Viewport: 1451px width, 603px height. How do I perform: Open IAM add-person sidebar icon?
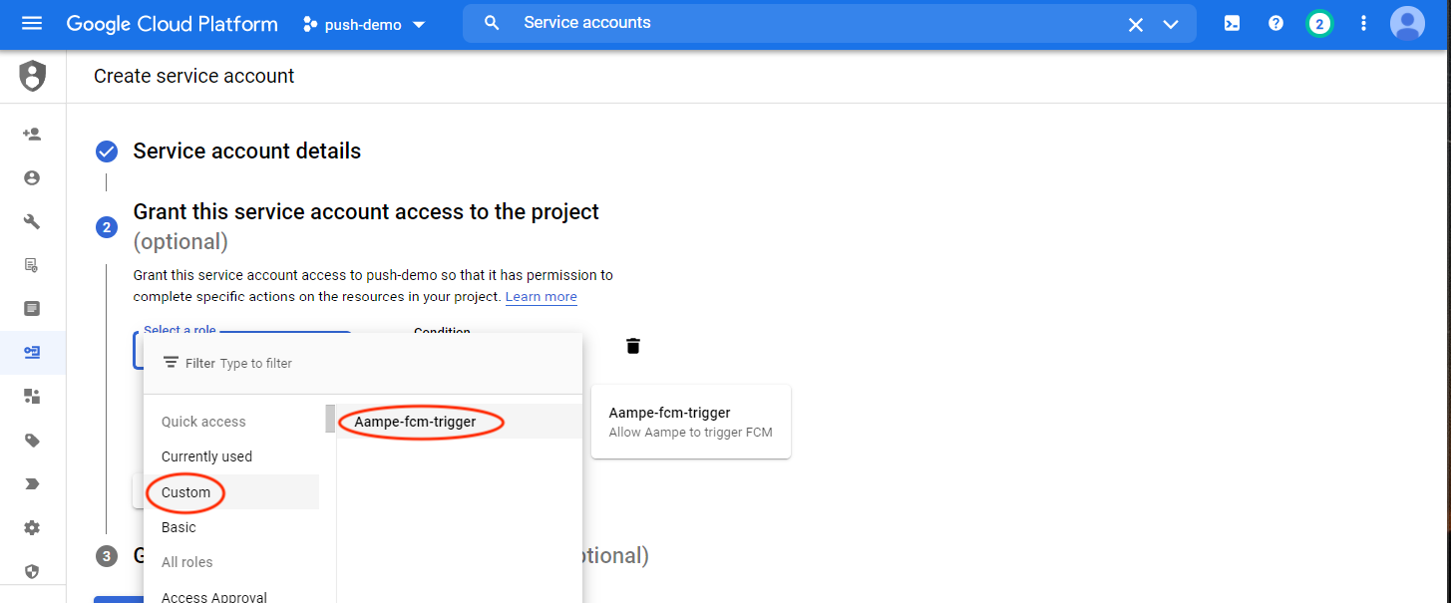pyautogui.click(x=32, y=134)
